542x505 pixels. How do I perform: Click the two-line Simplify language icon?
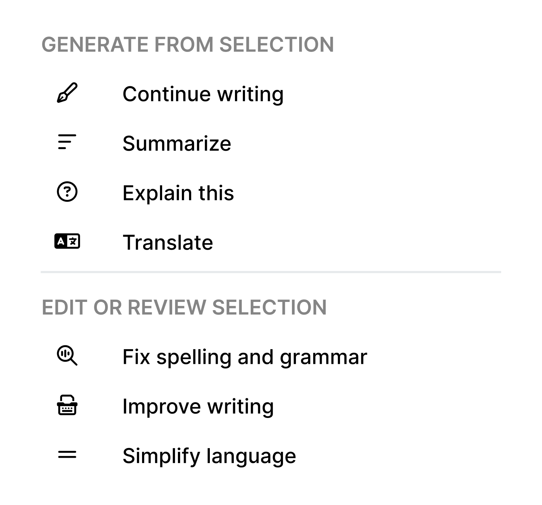67,454
